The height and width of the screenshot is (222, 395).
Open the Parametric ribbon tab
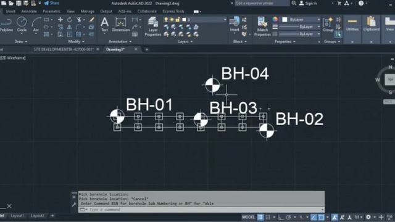point(51,11)
